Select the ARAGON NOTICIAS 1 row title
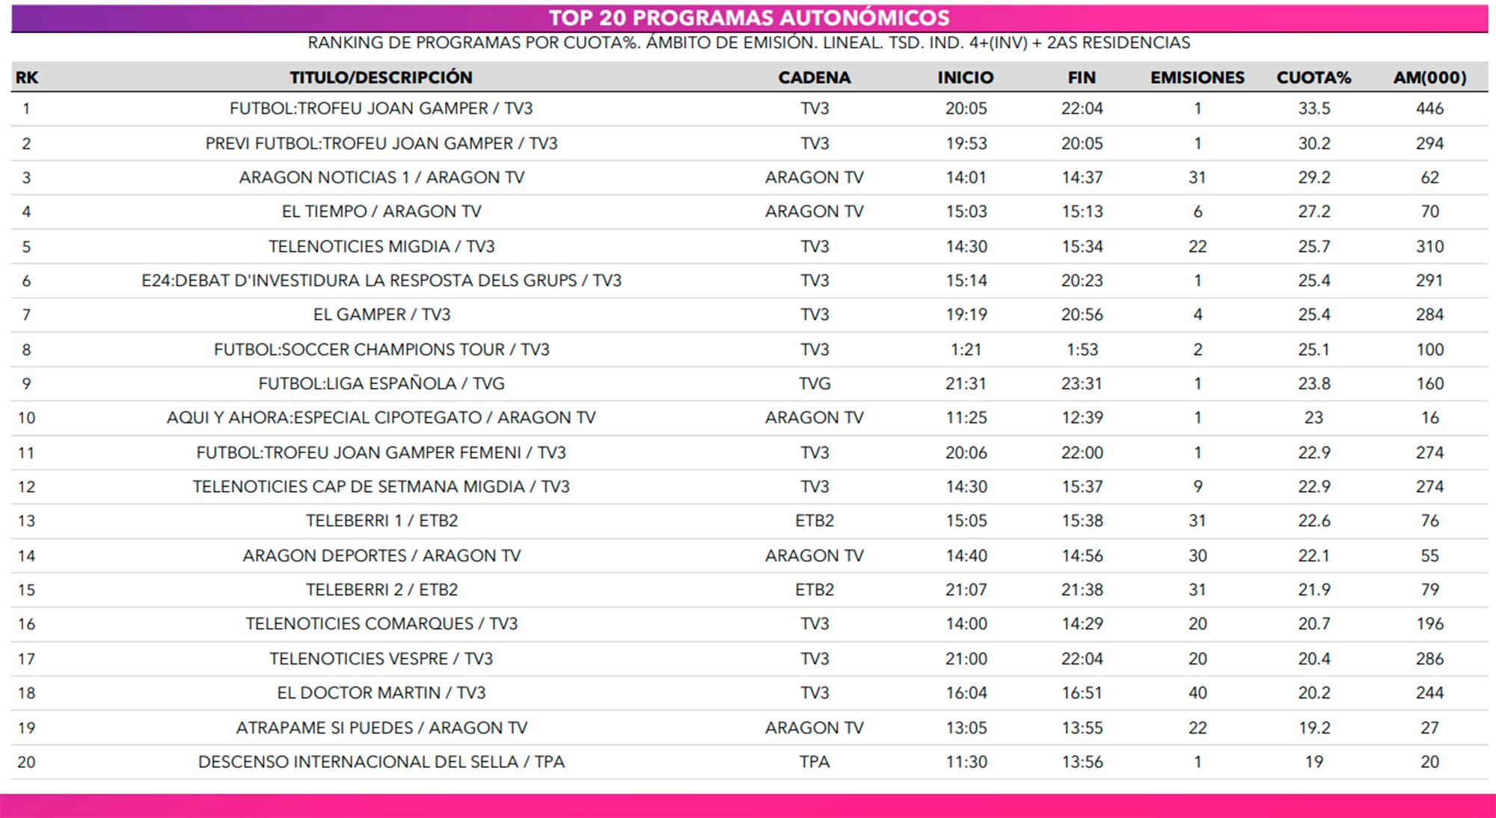This screenshot has width=1496, height=818. pos(381,177)
